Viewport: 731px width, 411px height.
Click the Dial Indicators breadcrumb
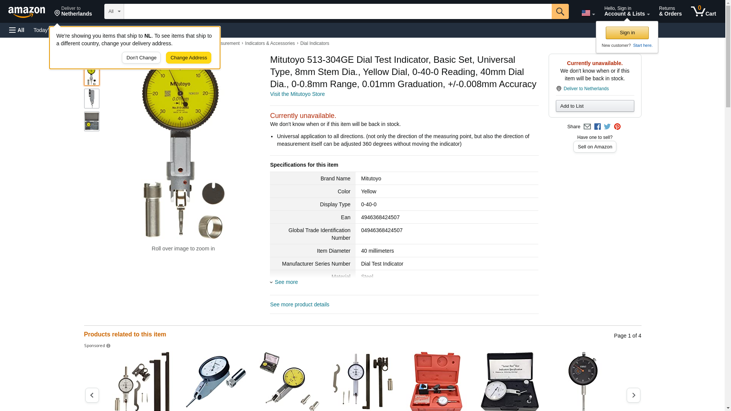(x=314, y=43)
